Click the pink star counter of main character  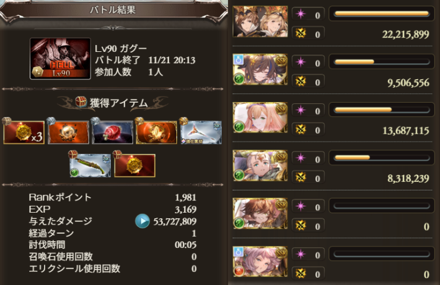[308, 14]
